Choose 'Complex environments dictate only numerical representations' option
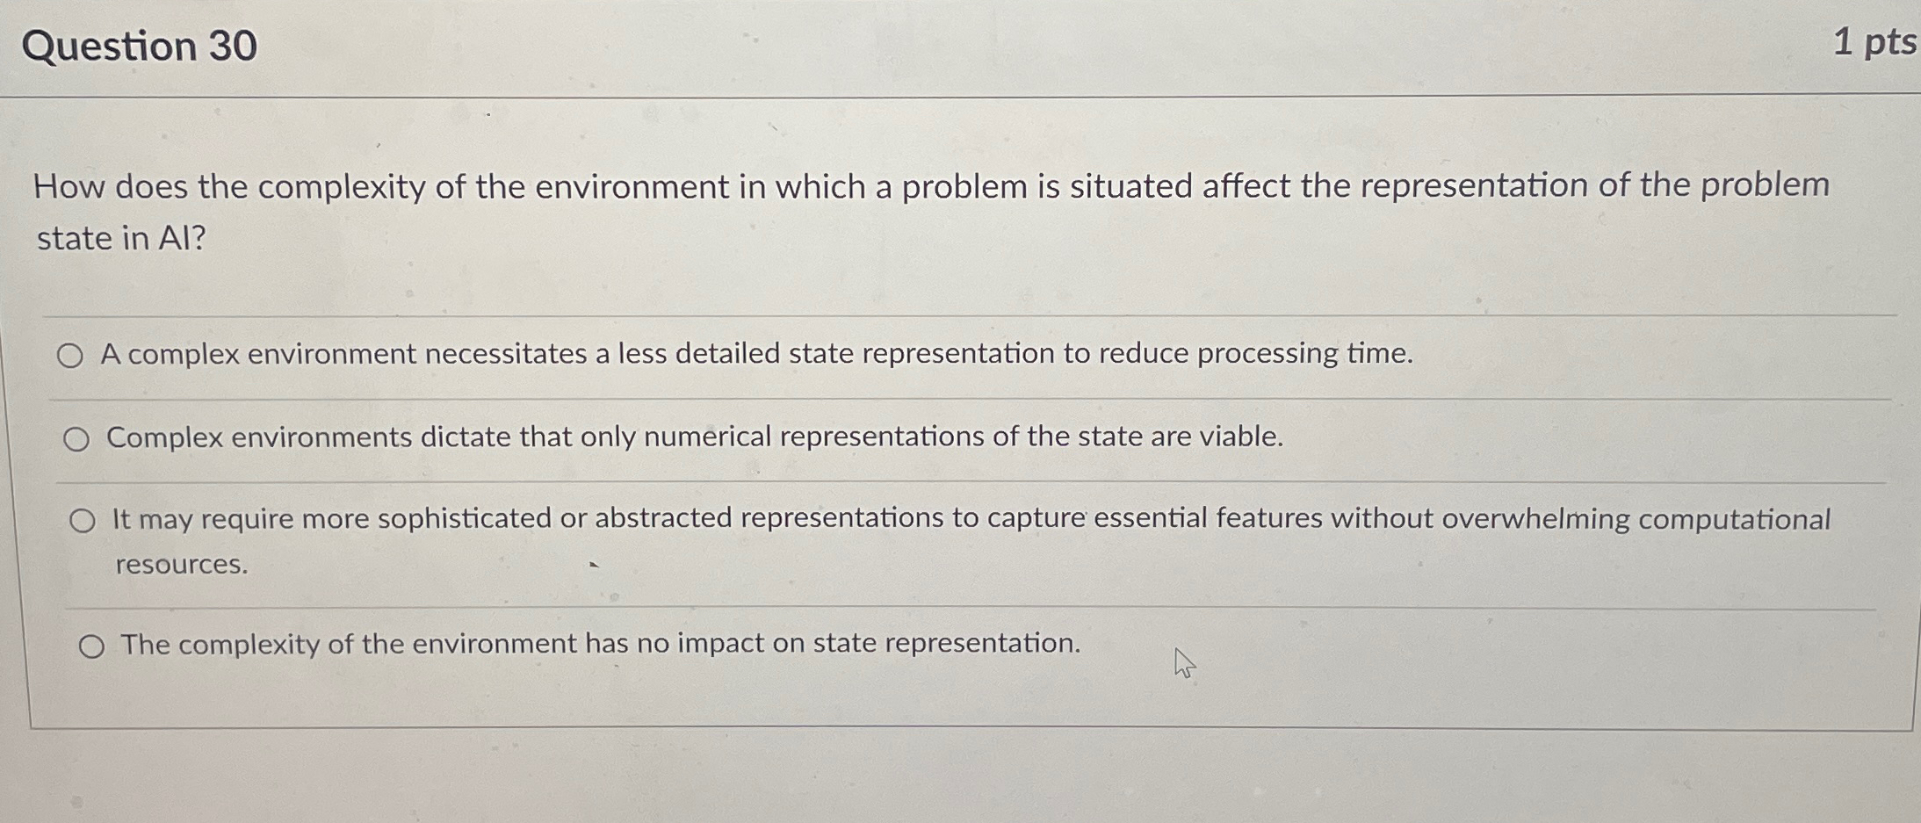 pyautogui.click(x=78, y=438)
